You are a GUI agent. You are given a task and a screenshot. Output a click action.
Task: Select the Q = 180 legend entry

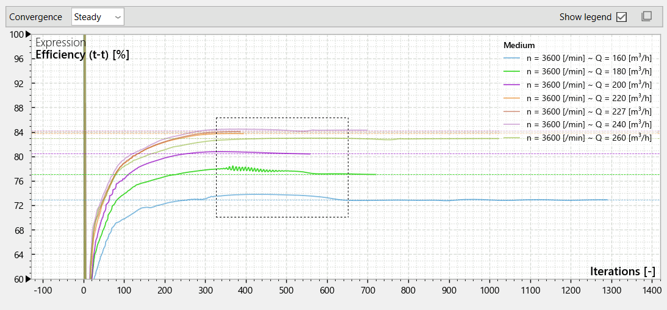pyautogui.click(x=577, y=71)
